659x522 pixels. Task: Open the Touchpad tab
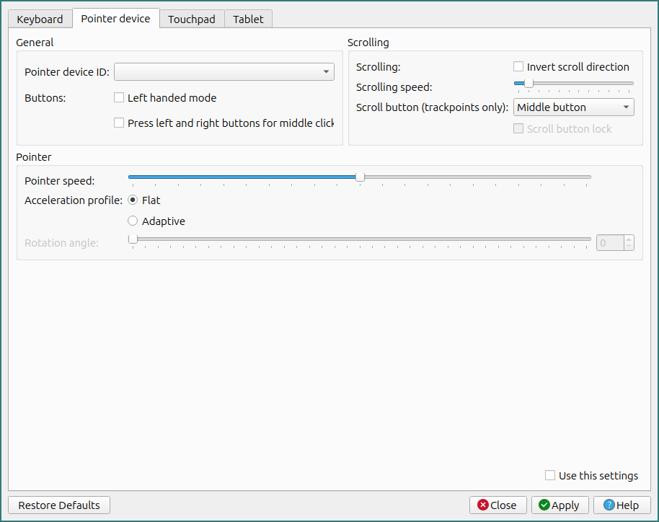pyautogui.click(x=192, y=19)
